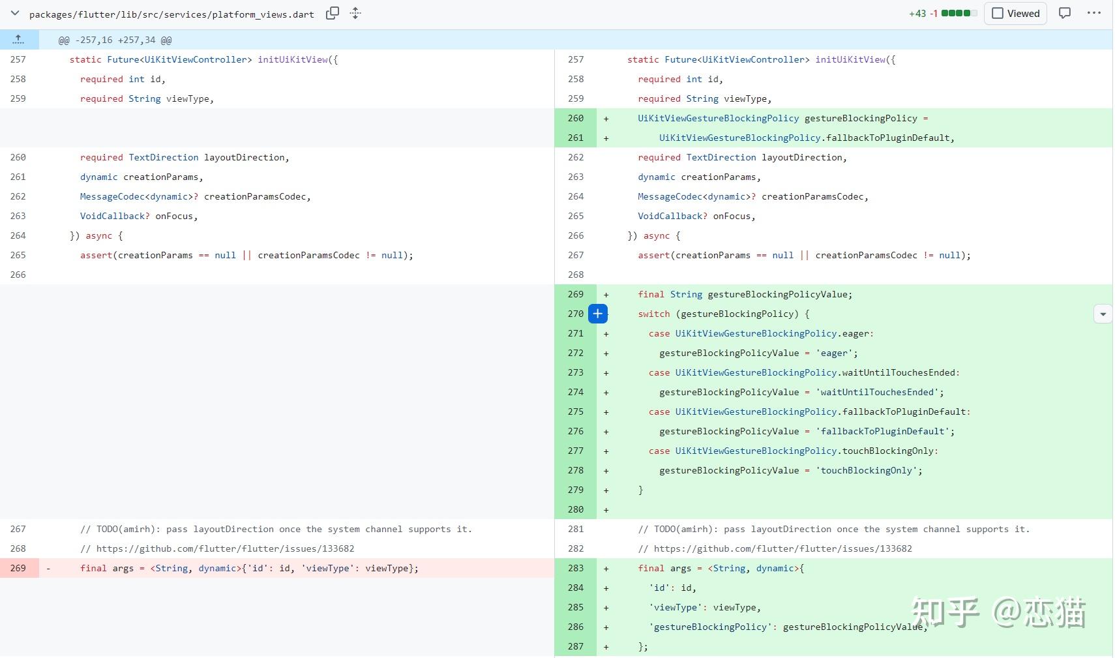The image size is (1115, 658).
Task: Select right line number 287
Action: [x=576, y=646]
